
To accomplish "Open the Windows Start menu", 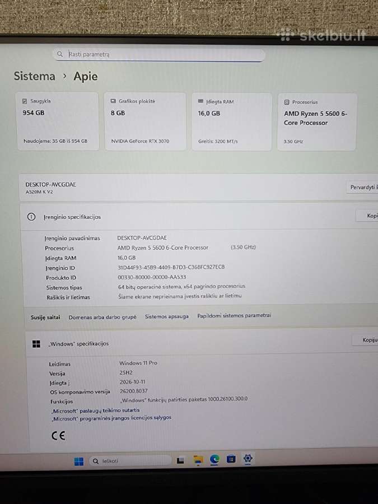I will pos(79,461).
